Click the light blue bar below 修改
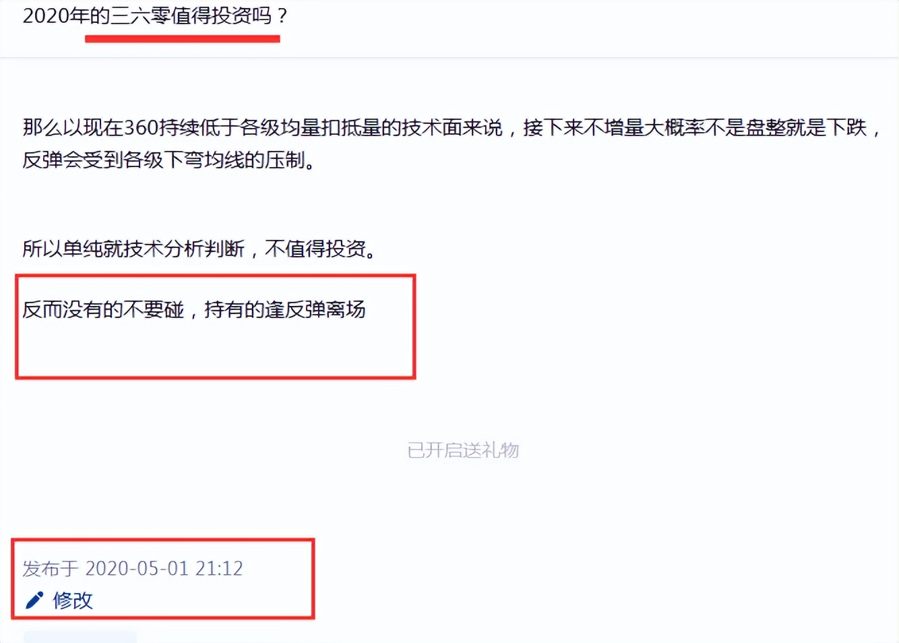This screenshot has height=643, width=899. click(x=80, y=637)
